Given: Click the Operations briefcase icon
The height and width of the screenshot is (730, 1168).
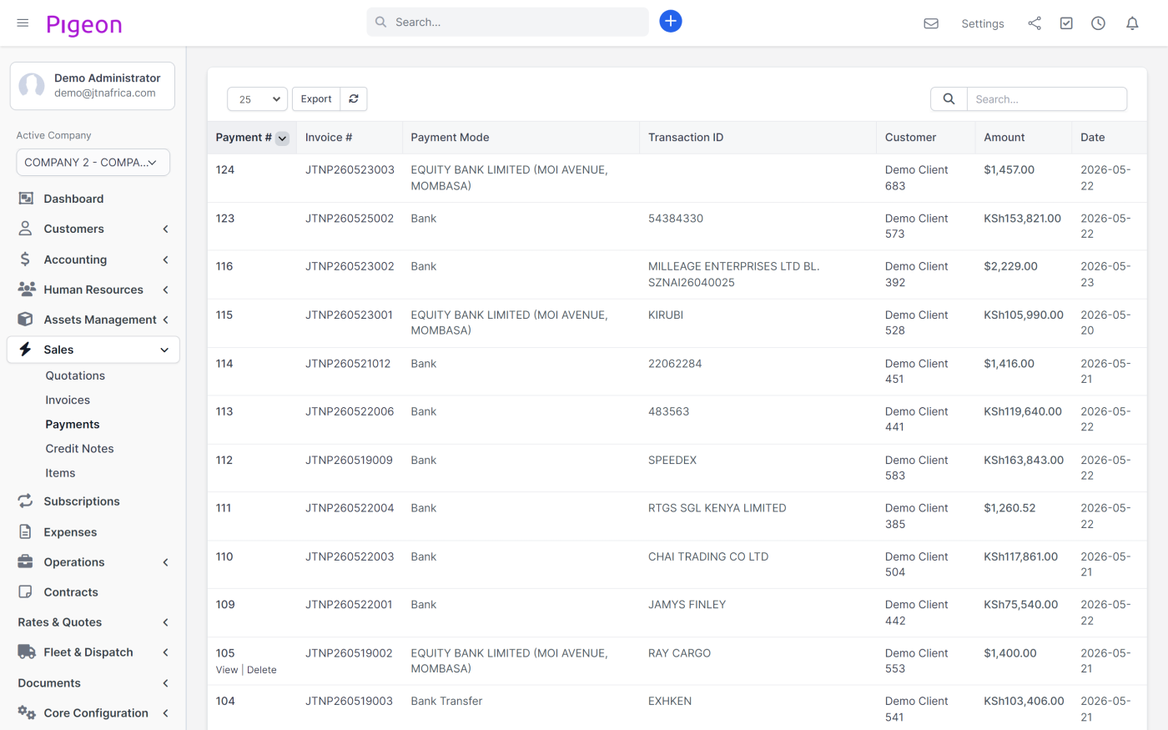Looking at the screenshot, I should 26,561.
